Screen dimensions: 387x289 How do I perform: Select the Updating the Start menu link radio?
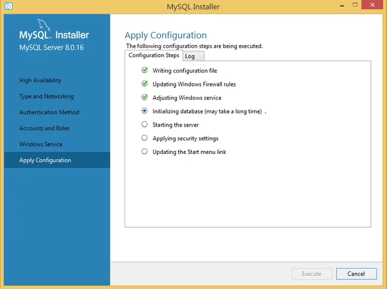(145, 152)
